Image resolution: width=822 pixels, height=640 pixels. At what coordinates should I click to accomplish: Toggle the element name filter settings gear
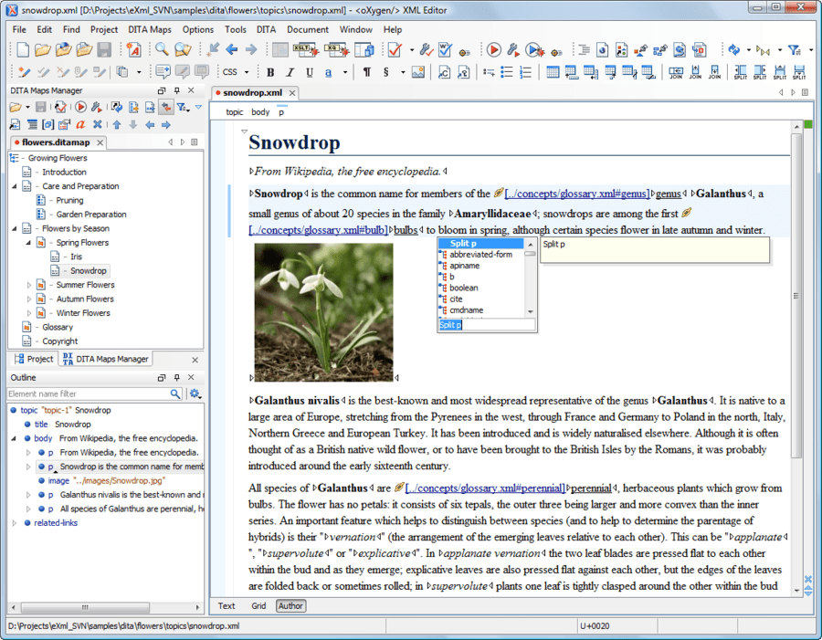tap(193, 393)
